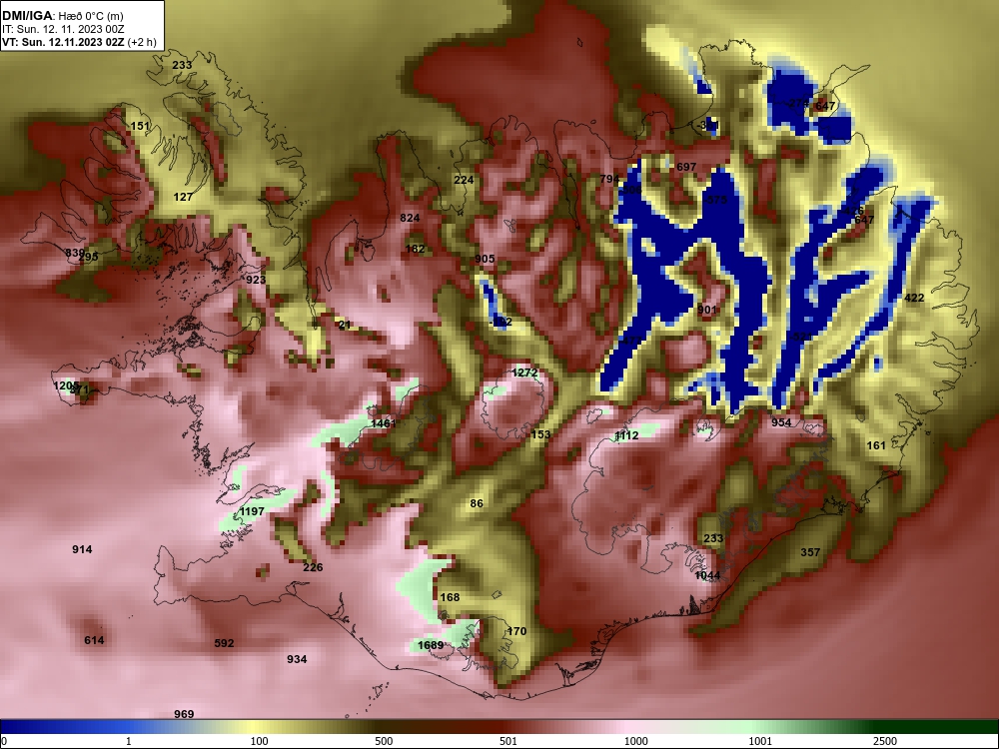Click the 500 label on the color scale
The width and height of the screenshot is (999, 749).
point(384,741)
